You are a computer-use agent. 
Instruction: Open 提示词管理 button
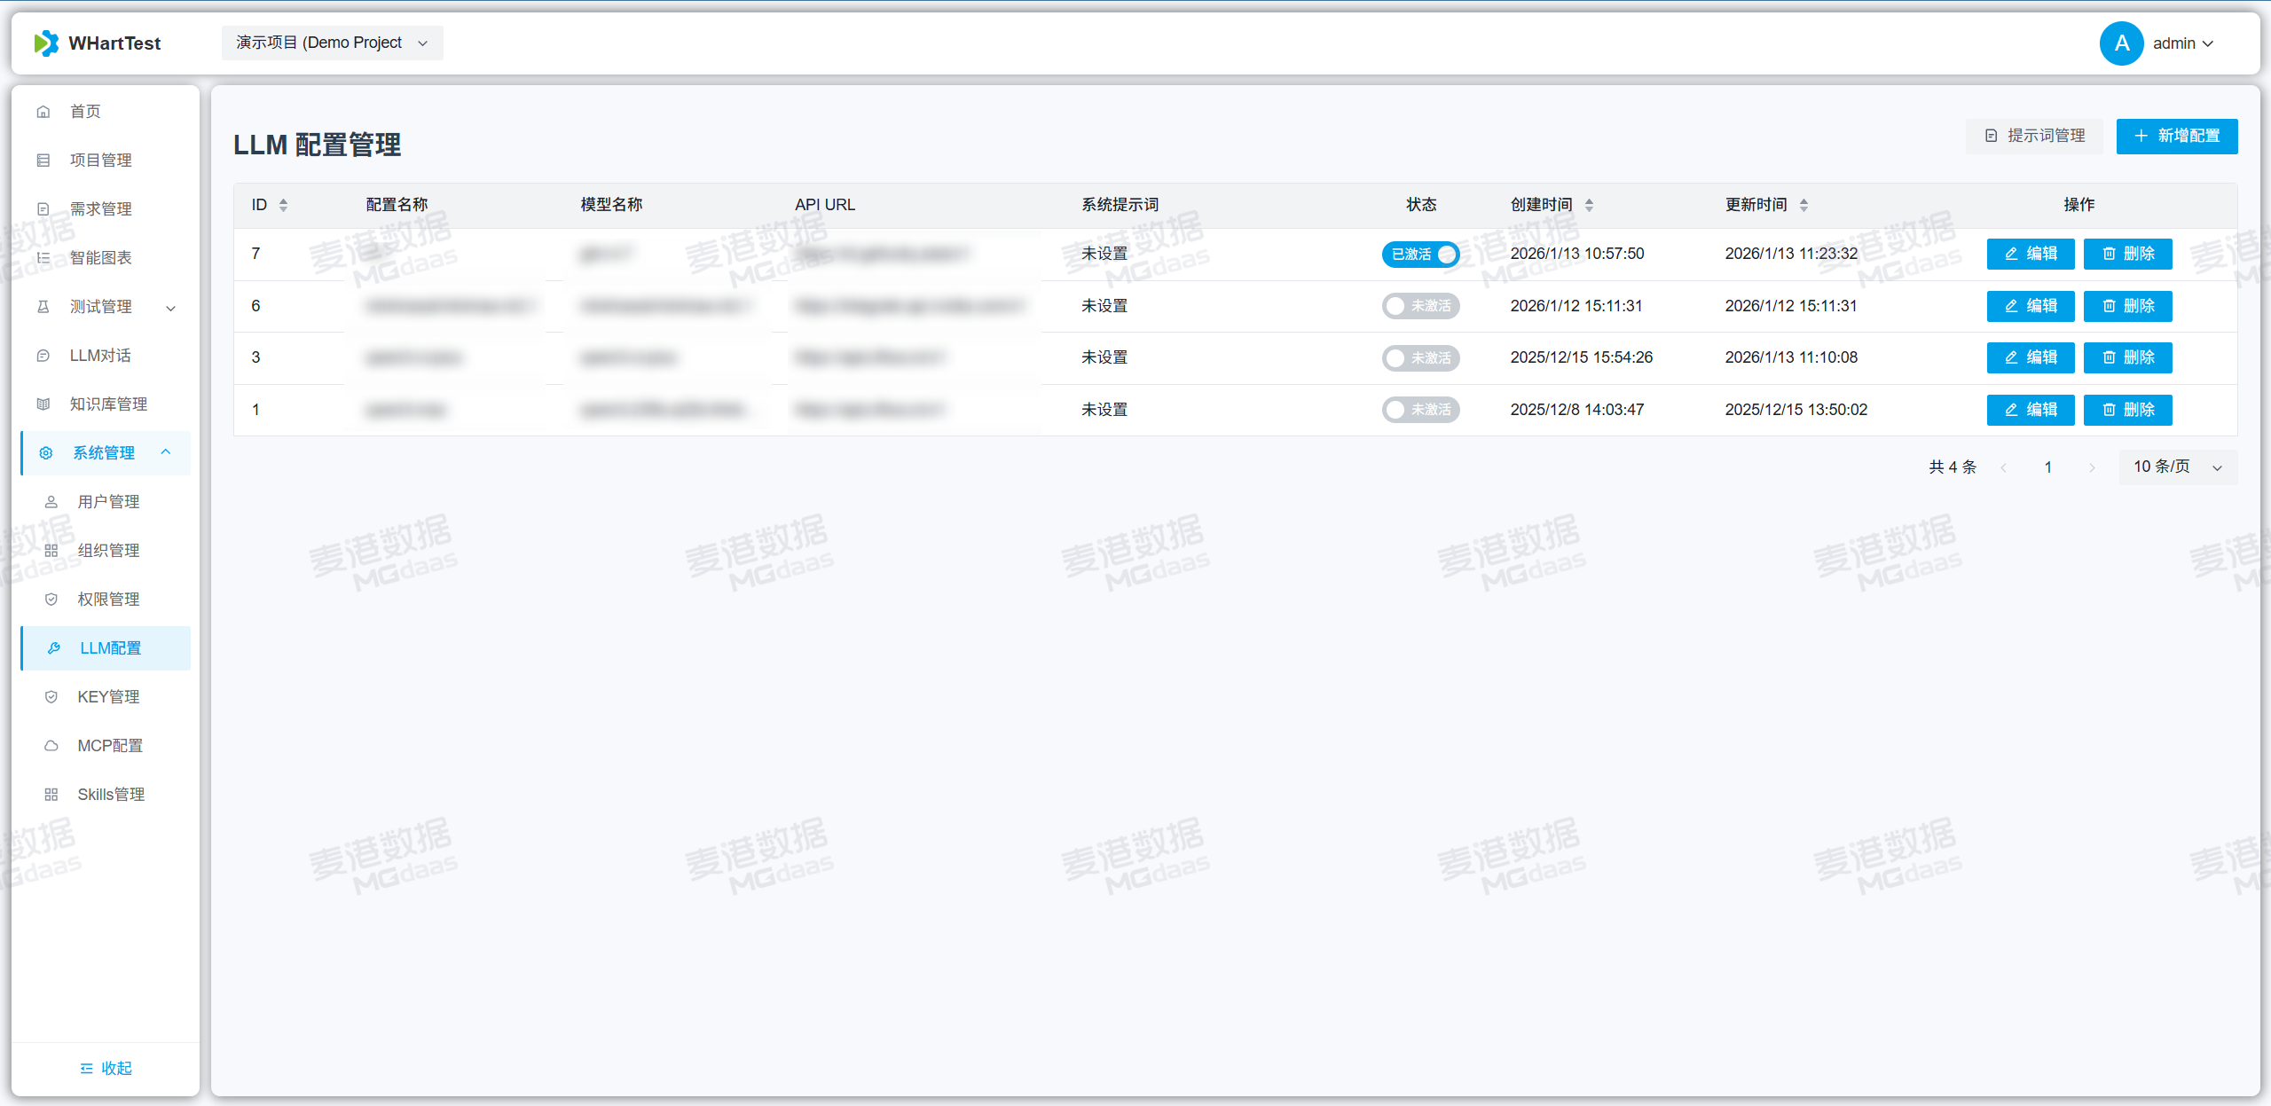[x=2034, y=137]
